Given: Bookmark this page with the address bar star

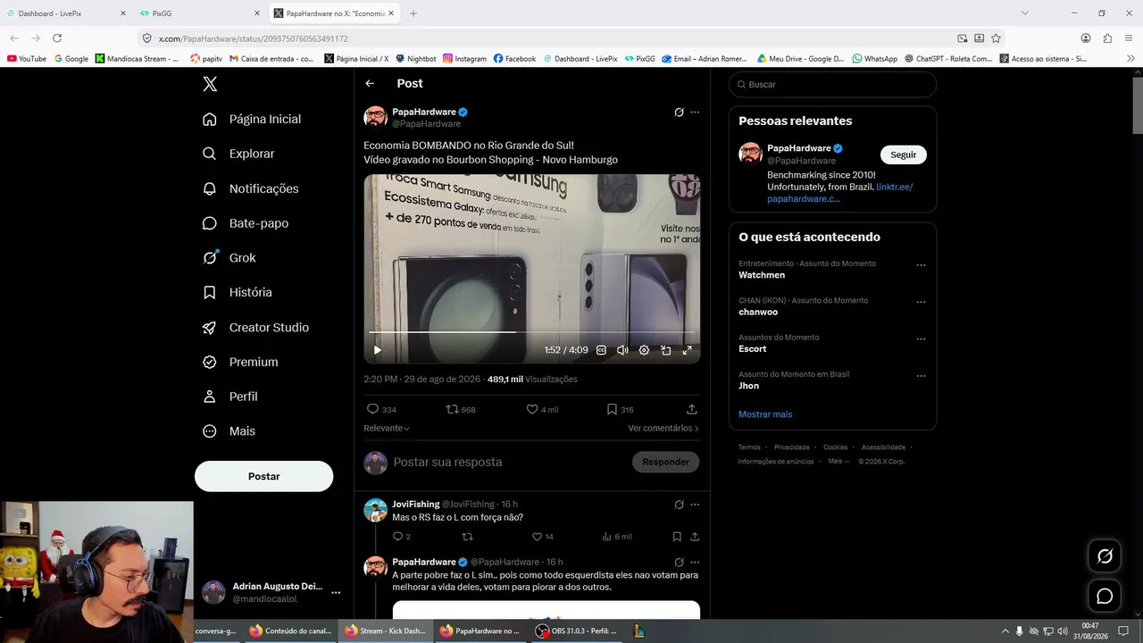Looking at the screenshot, I should 996,38.
